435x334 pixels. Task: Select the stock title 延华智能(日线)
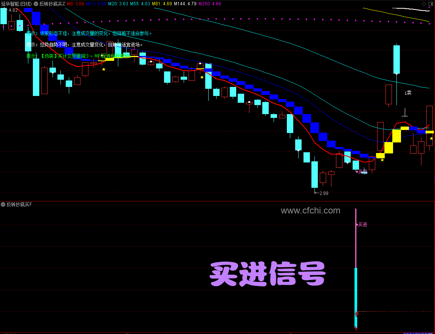(16, 4)
